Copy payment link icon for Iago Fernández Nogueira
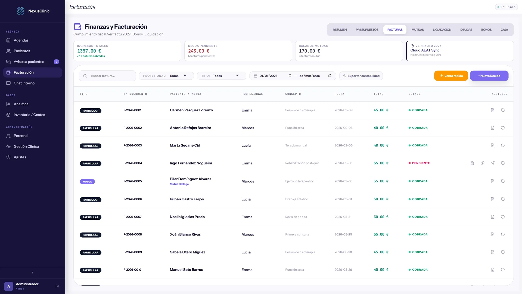 (482, 163)
